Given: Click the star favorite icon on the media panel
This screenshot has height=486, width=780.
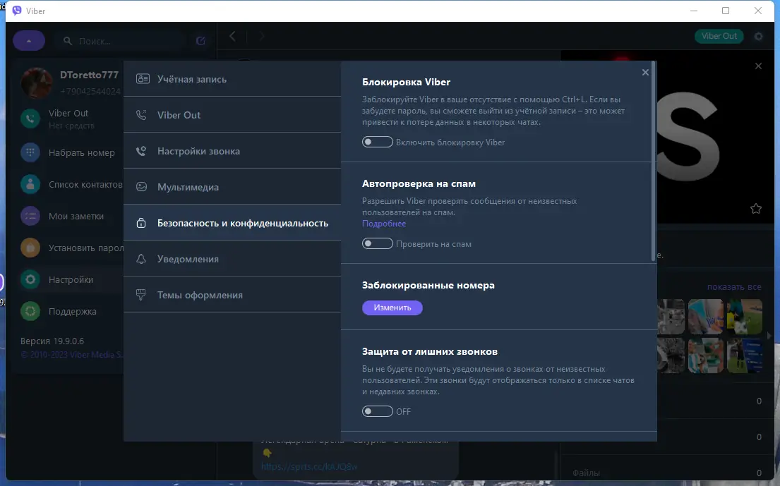Looking at the screenshot, I should 755,209.
